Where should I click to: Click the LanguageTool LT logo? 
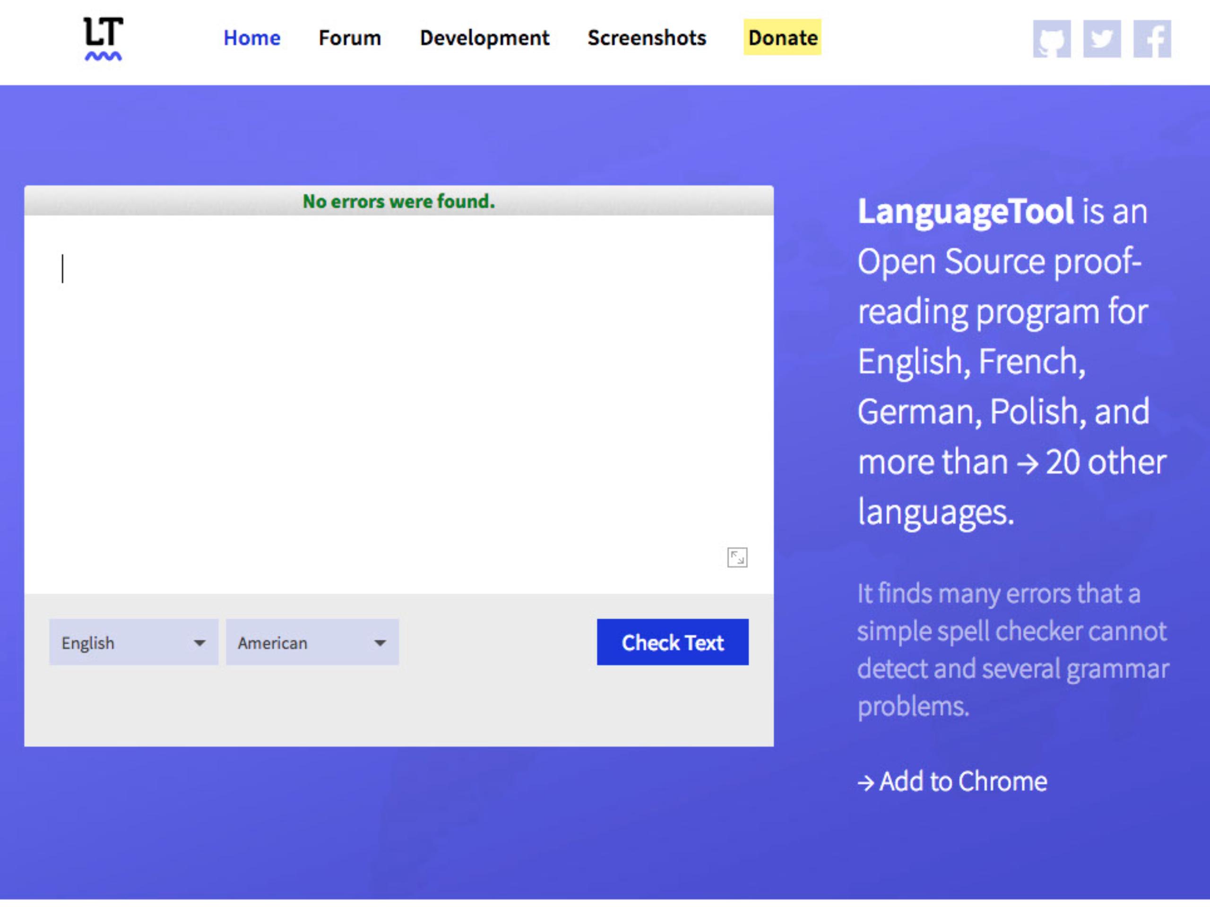(103, 38)
